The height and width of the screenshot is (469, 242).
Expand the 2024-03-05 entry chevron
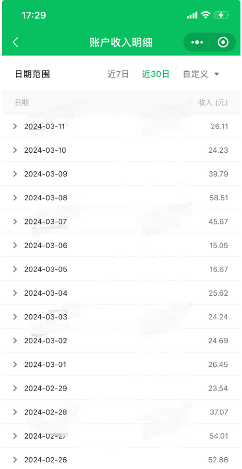point(15,269)
